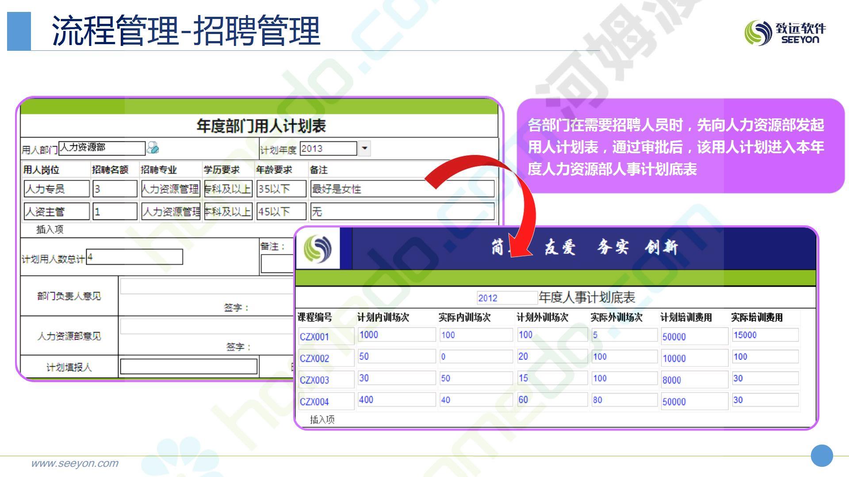This screenshot has width=849, height=477.
Task: Click the 致远软件 SEEYON logo at top right
Action: (785, 32)
